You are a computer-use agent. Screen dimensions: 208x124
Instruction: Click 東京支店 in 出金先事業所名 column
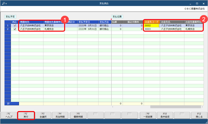(x=194, y=26)
